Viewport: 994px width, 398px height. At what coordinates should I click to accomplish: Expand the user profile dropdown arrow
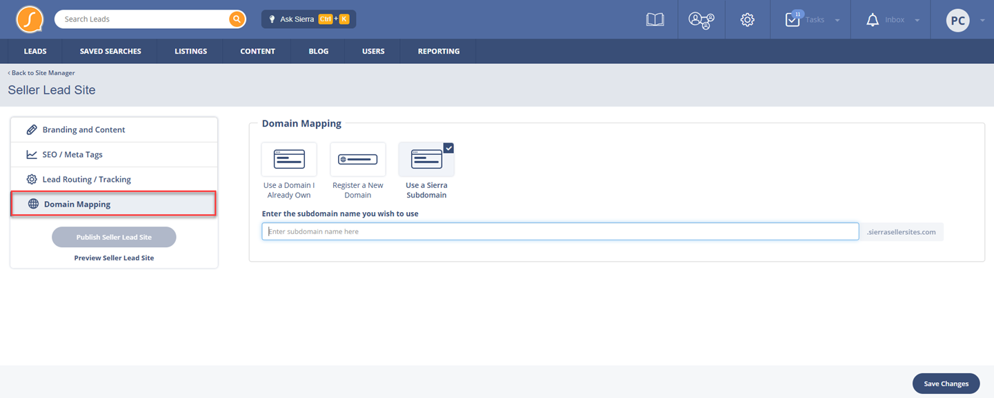tap(982, 21)
